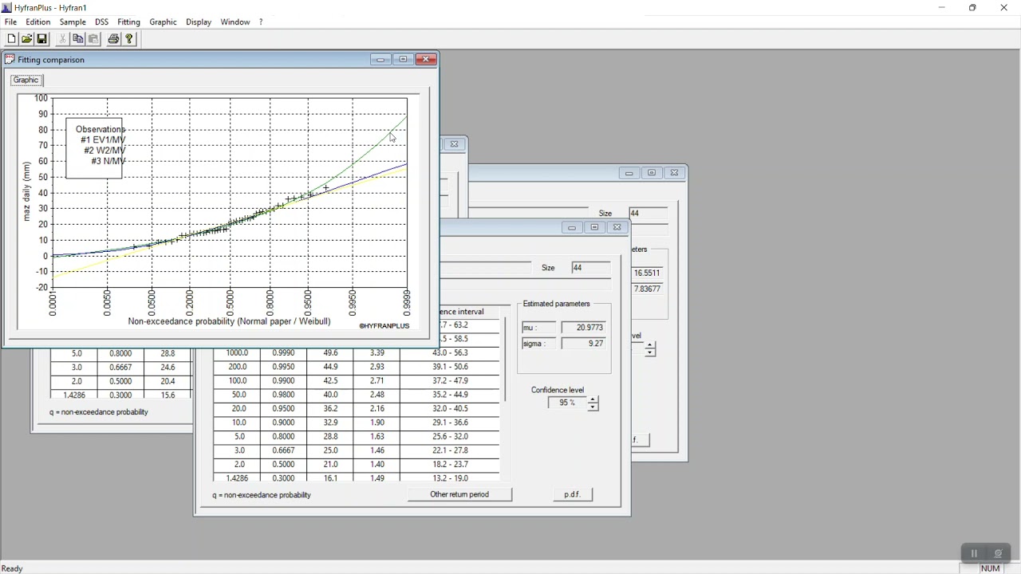This screenshot has width=1021, height=574.
Task: Select the interval cell 43.0 - 56.3
Action: [450, 353]
